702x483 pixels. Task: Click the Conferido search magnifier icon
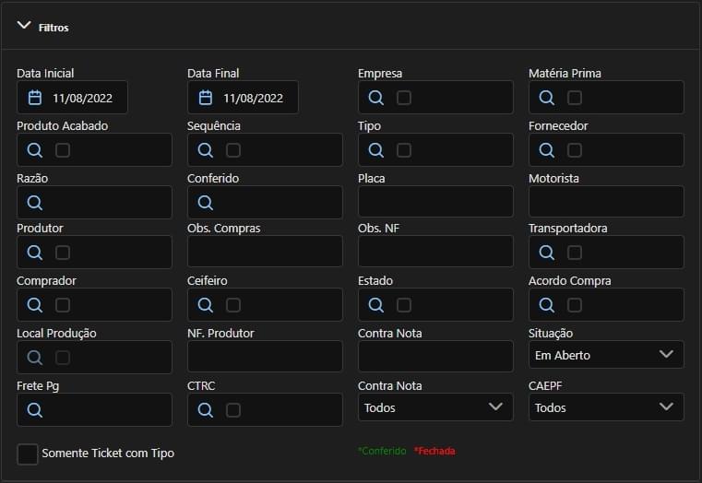pyautogui.click(x=206, y=203)
